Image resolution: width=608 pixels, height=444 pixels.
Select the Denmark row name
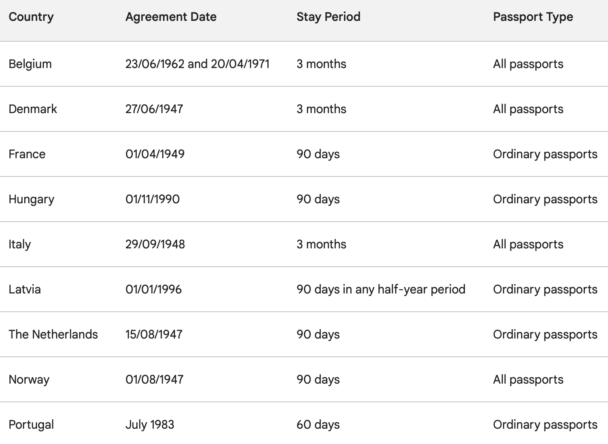pyautogui.click(x=33, y=109)
